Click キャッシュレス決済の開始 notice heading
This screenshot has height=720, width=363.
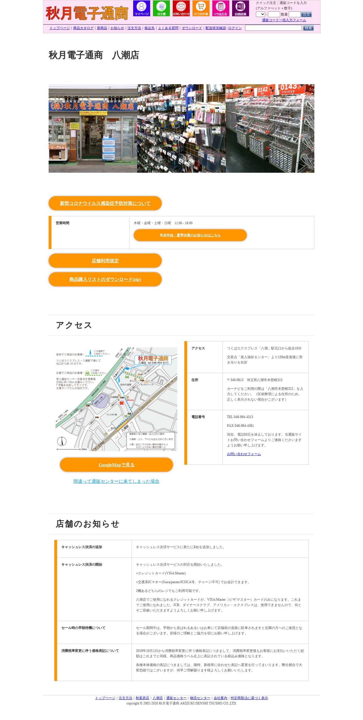click(82, 565)
